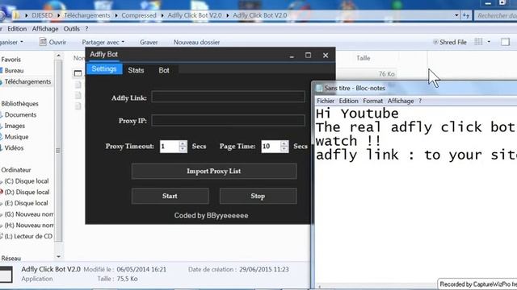The image size is (517, 290).
Task: Open Explorer's Edition menu
Action: [17, 29]
